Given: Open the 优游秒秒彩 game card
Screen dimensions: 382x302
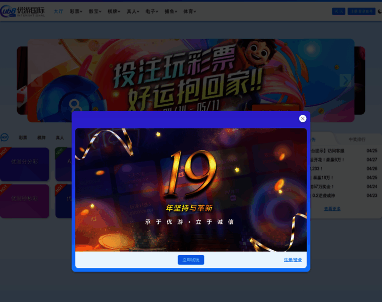Looking at the screenshot, I should pyautogui.click(x=24, y=201).
